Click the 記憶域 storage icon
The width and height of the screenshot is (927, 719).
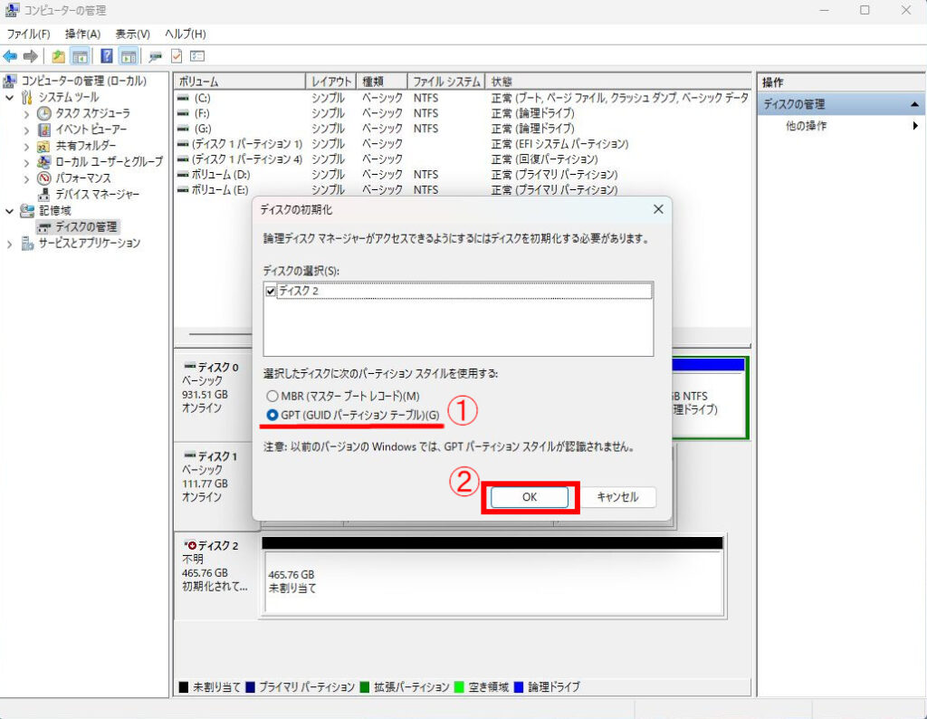(27, 210)
